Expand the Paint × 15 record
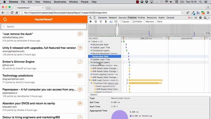 click(89, 42)
